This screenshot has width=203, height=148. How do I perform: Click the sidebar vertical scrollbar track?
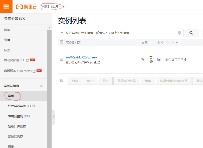49,89
